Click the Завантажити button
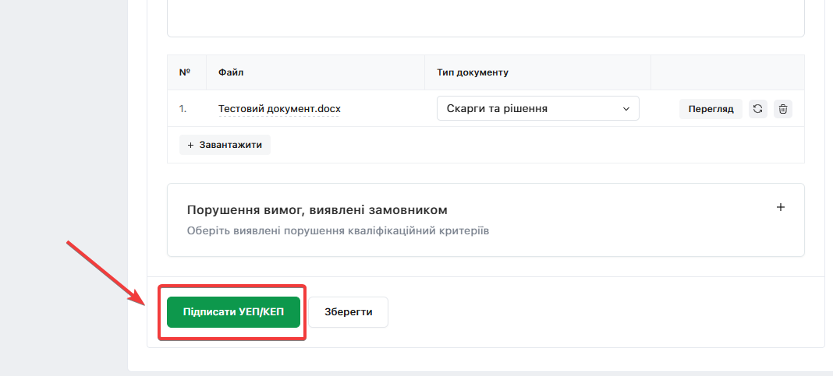This screenshot has height=376, width=833. pos(225,145)
